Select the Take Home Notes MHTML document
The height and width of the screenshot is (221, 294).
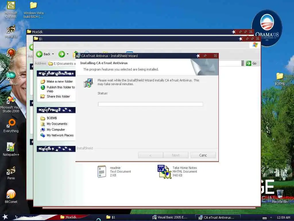[x=177, y=172]
